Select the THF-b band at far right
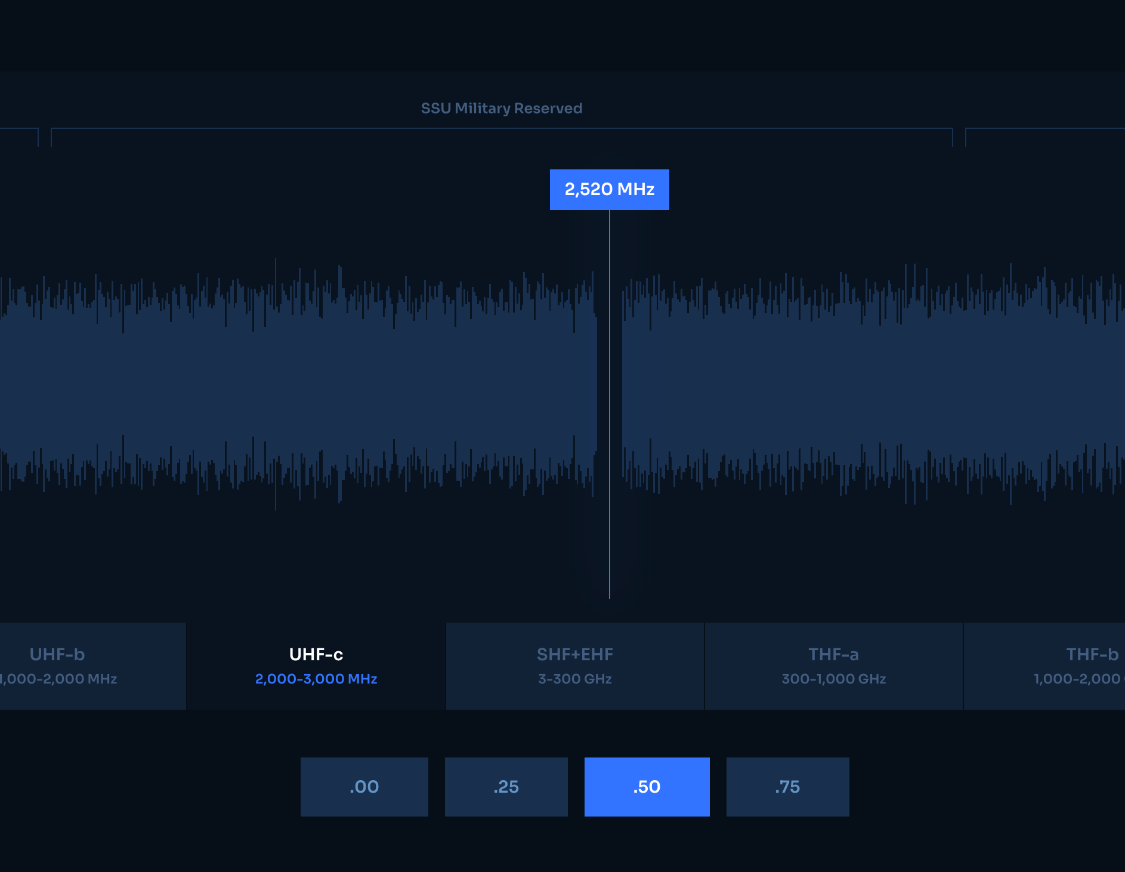1125x872 pixels. point(1091,665)
